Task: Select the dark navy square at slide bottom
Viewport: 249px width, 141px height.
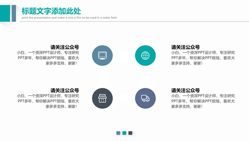Action: [130, 133]
